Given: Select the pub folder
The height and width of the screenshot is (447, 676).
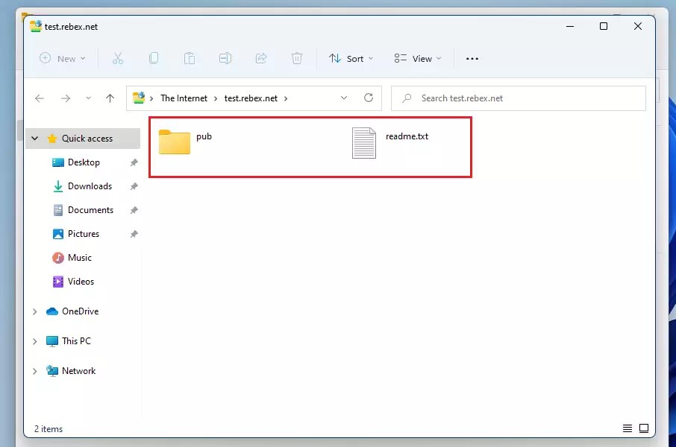Looking at the screenshot, I should [x=186, y=142].
